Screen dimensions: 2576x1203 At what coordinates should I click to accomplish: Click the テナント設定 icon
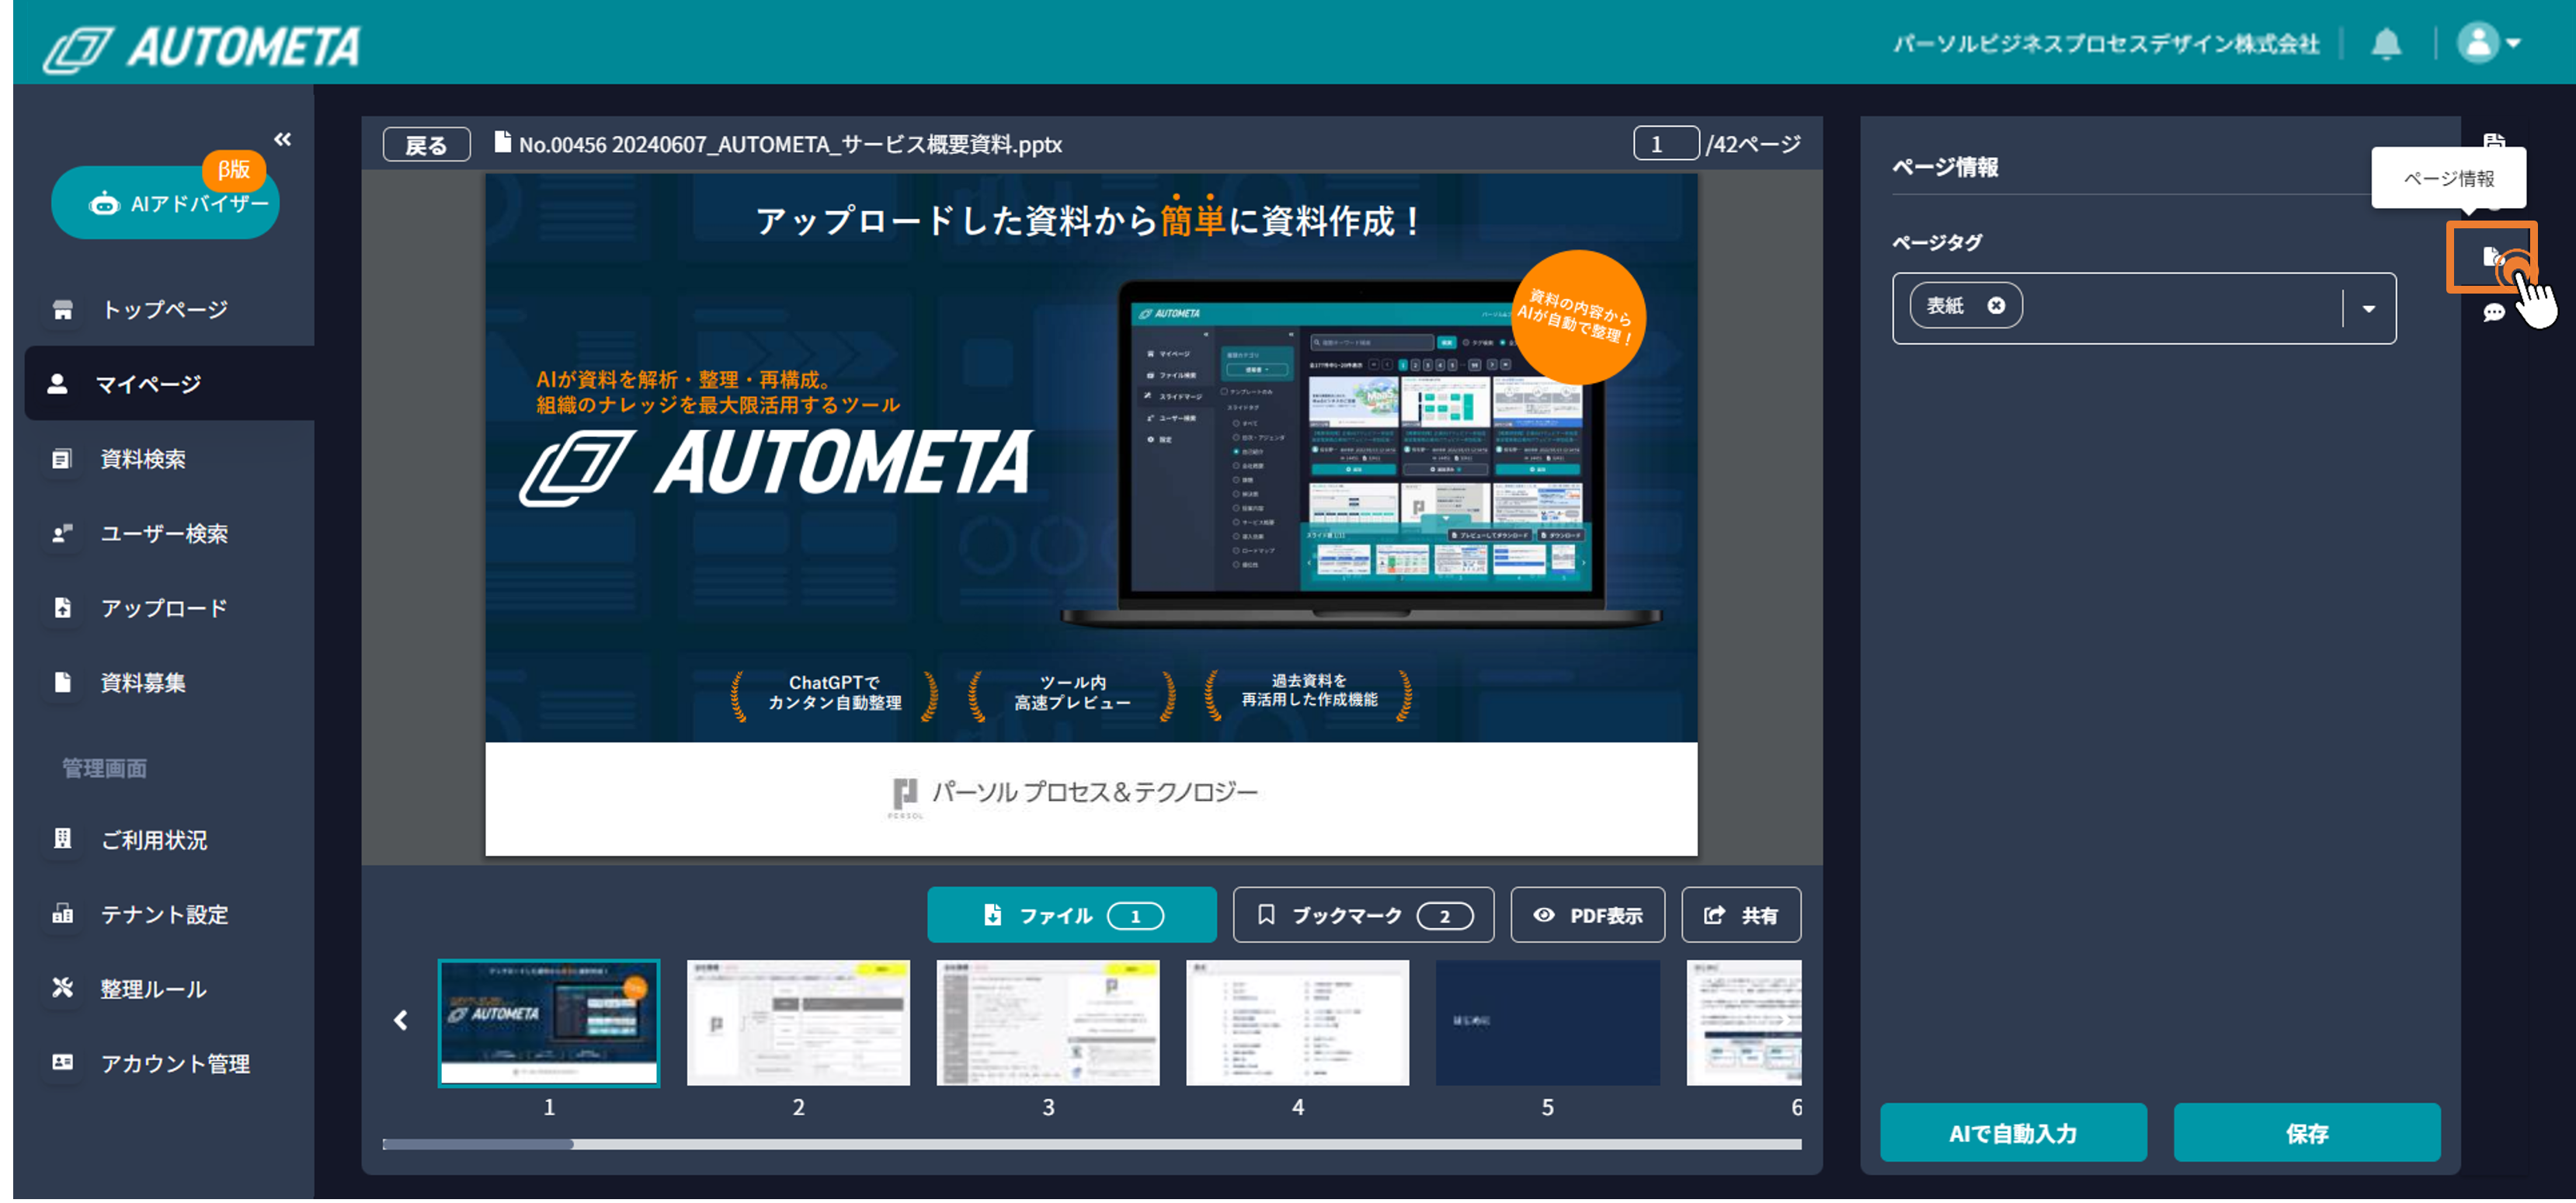(x=63, y=914)
